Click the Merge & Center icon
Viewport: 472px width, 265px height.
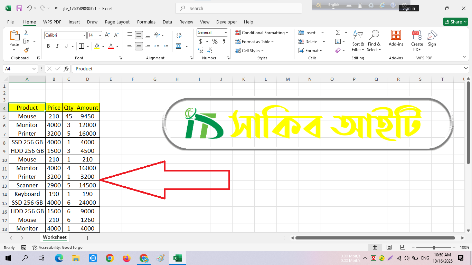[179, 46]
